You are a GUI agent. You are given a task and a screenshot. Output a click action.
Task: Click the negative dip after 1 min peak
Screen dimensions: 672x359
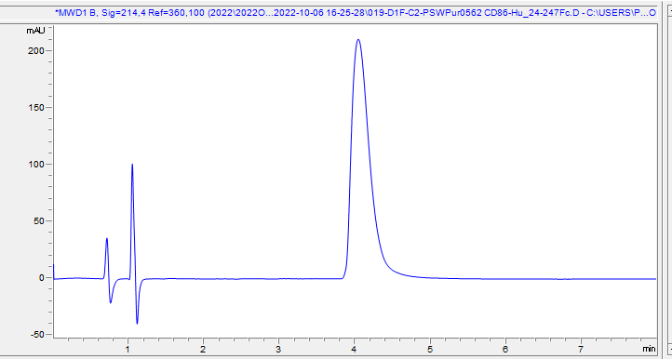point(137,322)
